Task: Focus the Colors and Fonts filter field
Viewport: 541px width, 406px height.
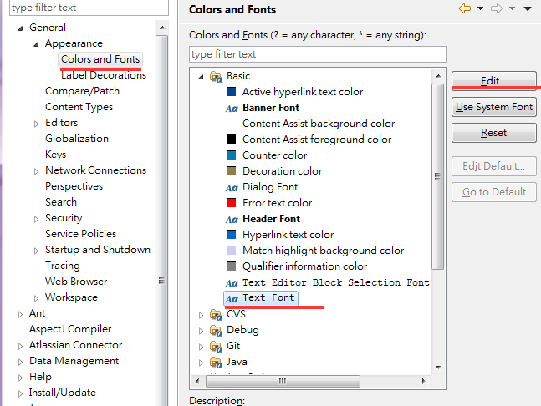Action: (x=317, y=54)
